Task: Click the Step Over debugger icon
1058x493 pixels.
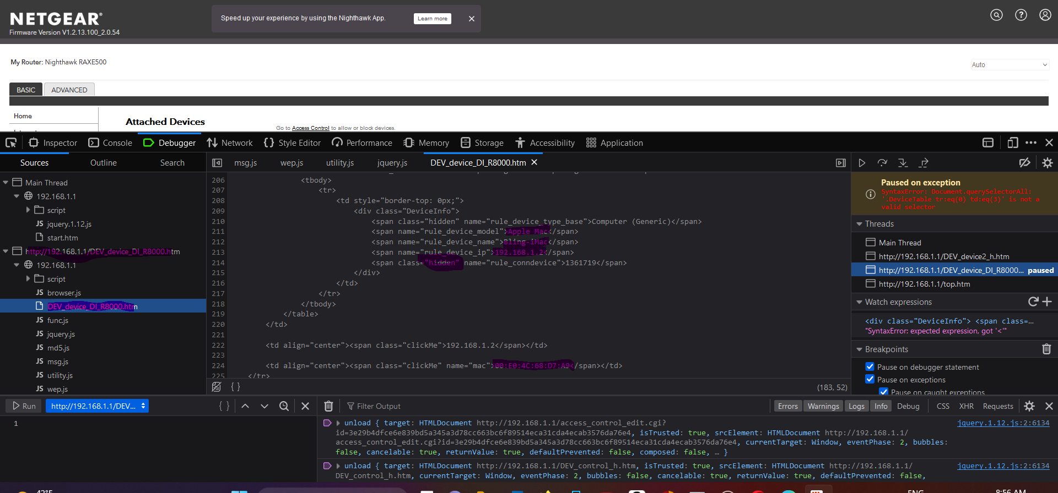Action: [882, 163]
